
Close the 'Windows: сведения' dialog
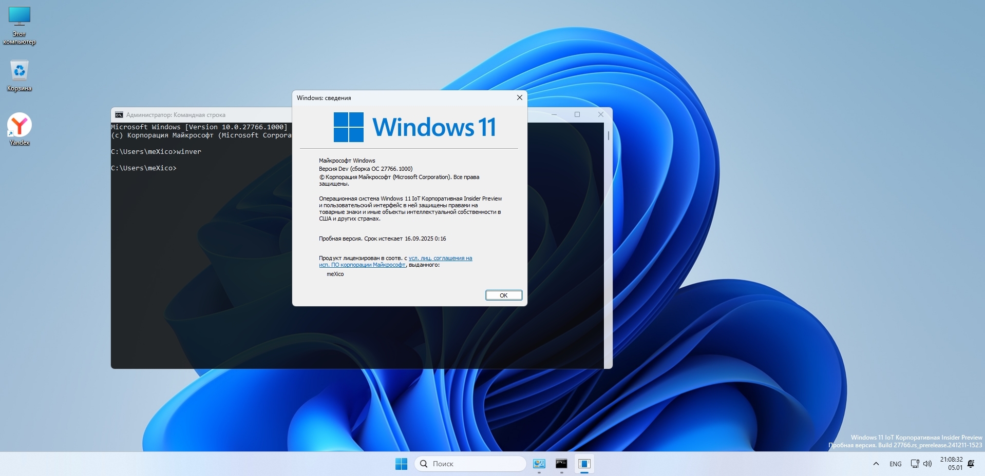click(x=520, y=97)
